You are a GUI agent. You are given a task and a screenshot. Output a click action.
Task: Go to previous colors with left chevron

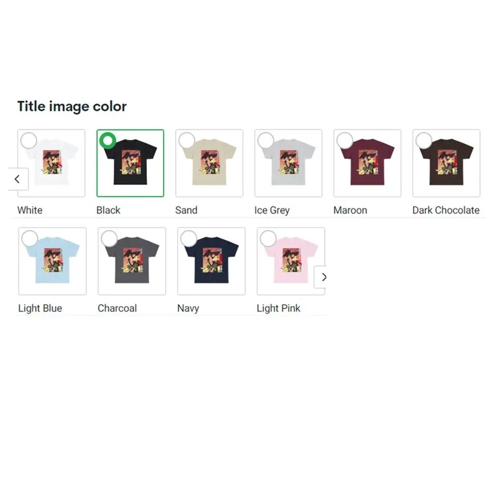point(18,179)
